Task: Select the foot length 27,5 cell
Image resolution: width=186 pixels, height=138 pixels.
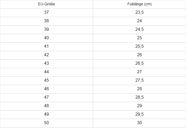Action: pyautogui.click(x=139, y=80)
